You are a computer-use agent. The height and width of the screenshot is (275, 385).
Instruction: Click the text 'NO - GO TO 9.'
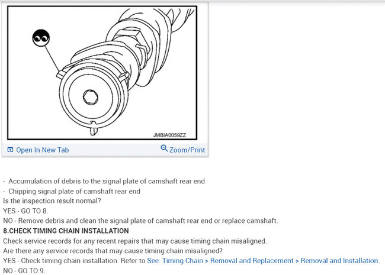point(24,271)
